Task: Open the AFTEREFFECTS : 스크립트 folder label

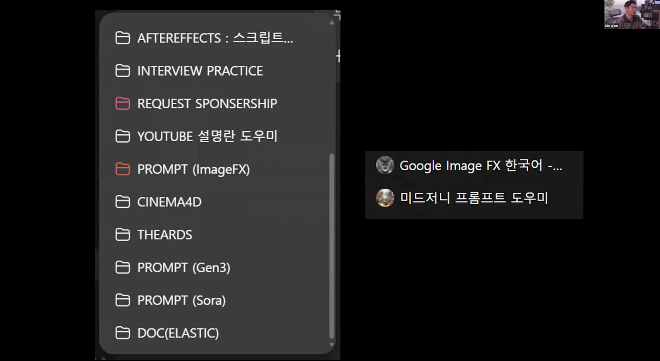Action: point(215,38)
